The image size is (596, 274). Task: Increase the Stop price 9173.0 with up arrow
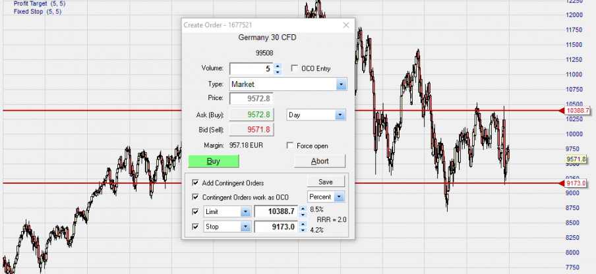[303, 223]
